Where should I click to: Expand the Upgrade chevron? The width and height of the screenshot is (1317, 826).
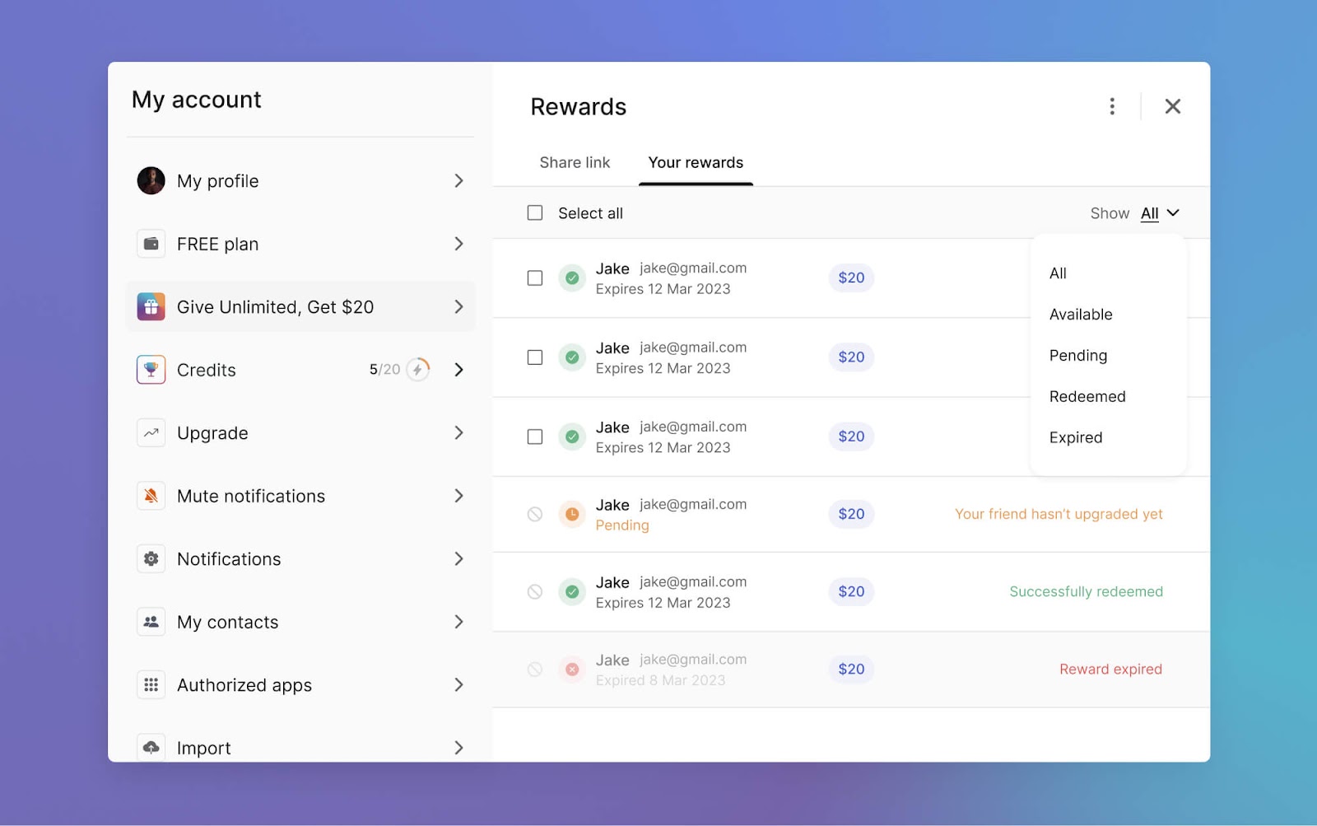coord(458,432)
